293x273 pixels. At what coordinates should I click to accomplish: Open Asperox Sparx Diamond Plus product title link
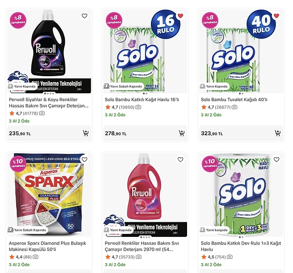click(48, 246)
